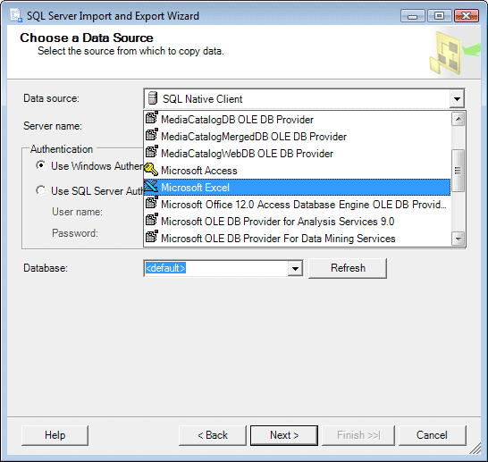This screenshot has height=462, width=488.
Task: Click the MediaCatalogWebDB provider icon
Action: (x=152, y=152)
